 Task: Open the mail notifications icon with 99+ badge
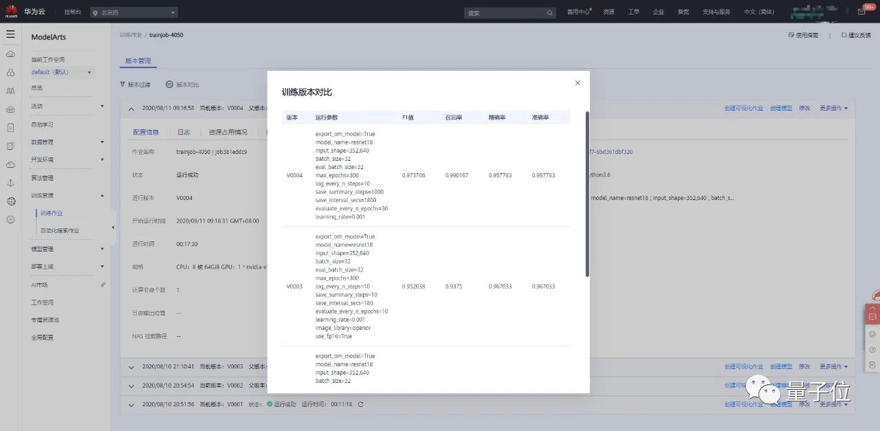click(861, 12)
